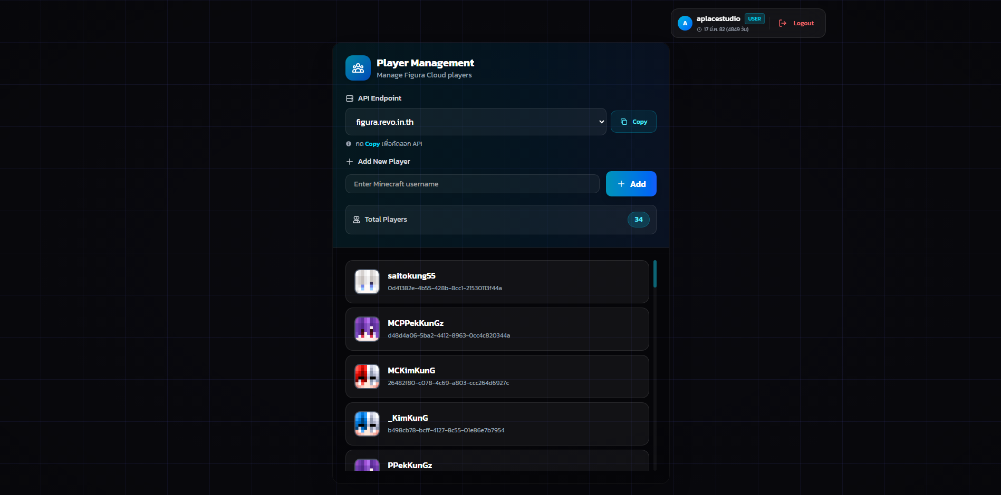1001x495 pixels.
Task: Click the clock icon next to the date
Action: [699, 29]
